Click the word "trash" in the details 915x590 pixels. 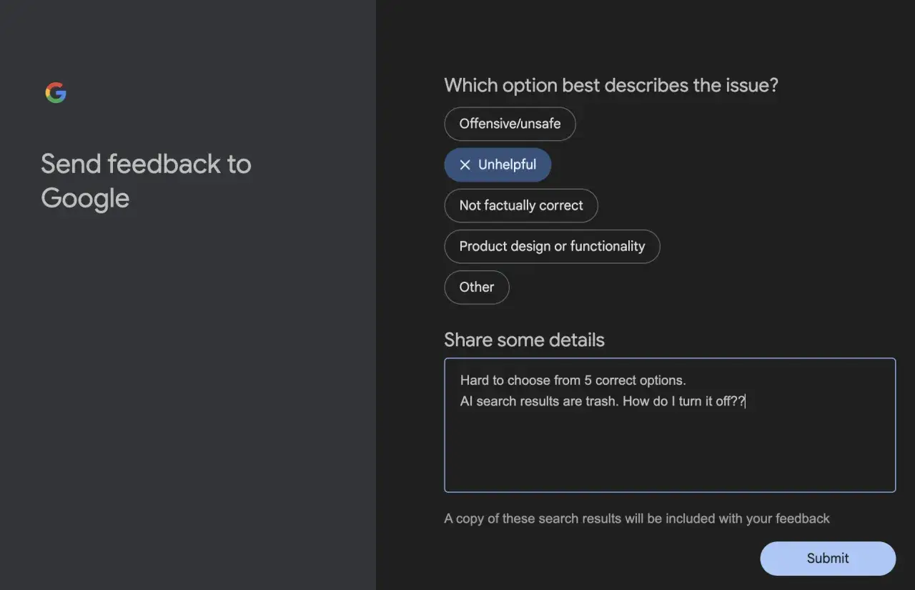[x=601, y=401]
